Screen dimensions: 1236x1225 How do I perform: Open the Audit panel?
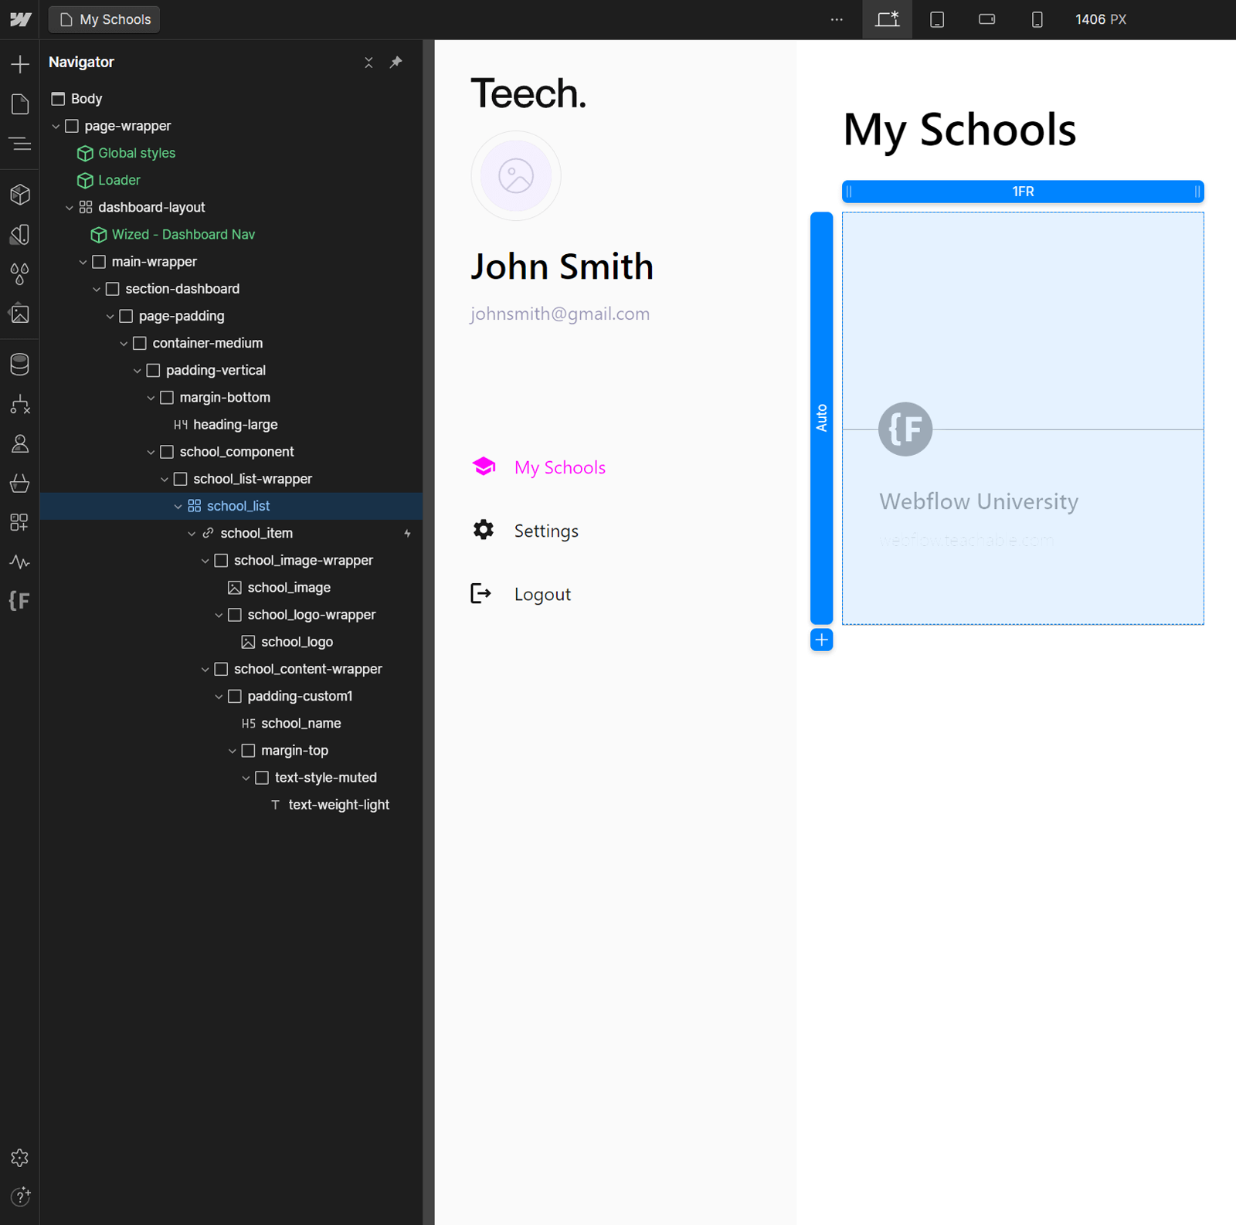pyautogui.click(x=19, y=562)
